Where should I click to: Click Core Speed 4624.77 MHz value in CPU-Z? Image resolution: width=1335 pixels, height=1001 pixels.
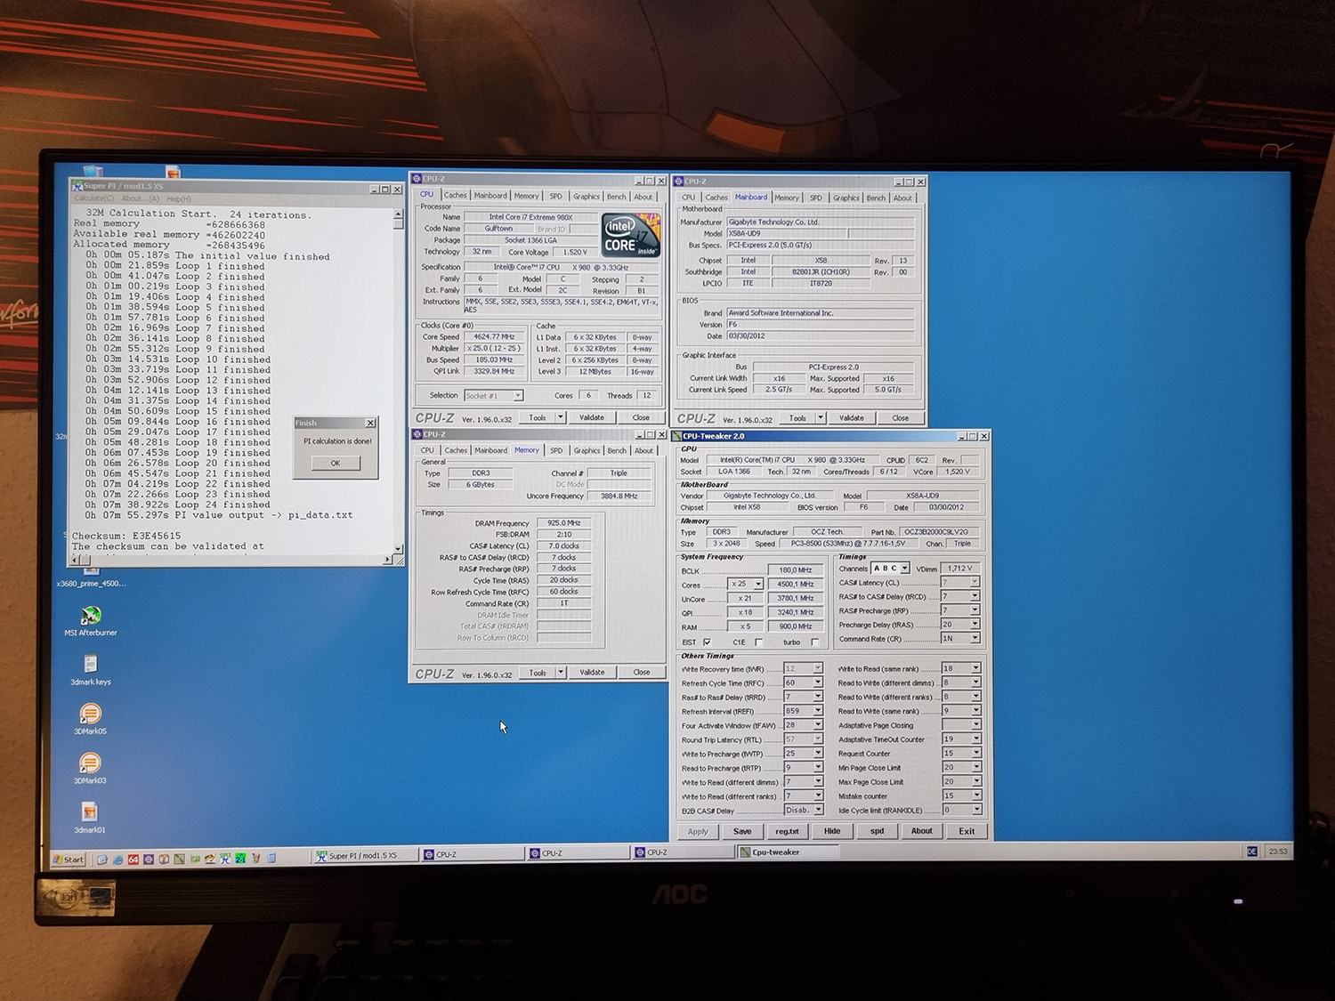click(x=494, y=337)
